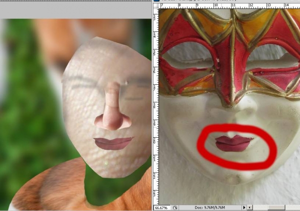Click the horizontal scrollbar thumb
300x211 pixels.
click(276, 208)
